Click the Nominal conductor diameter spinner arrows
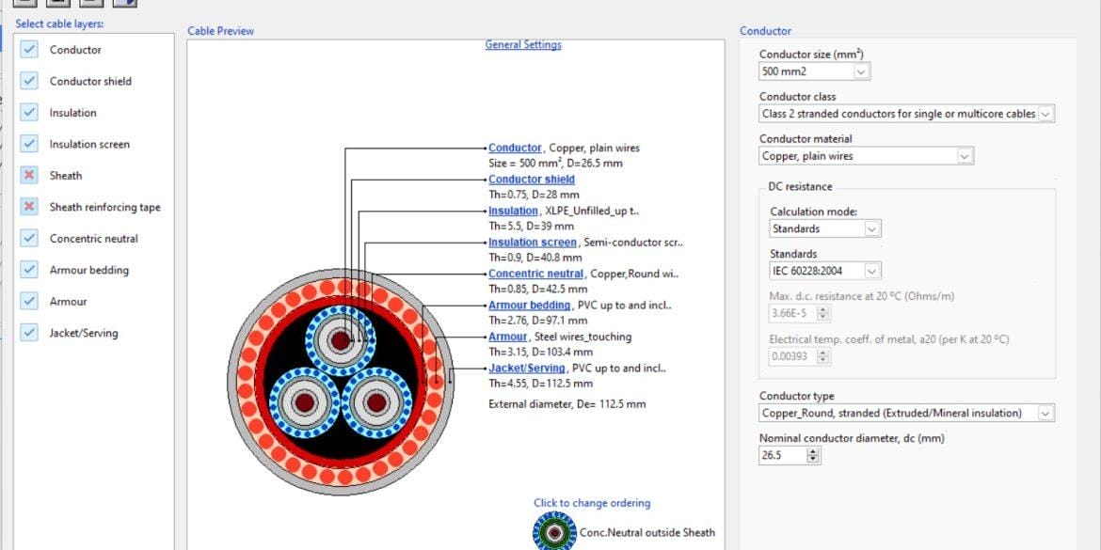Viewport: 1101px width, 550px height. (x=814, y=455)
